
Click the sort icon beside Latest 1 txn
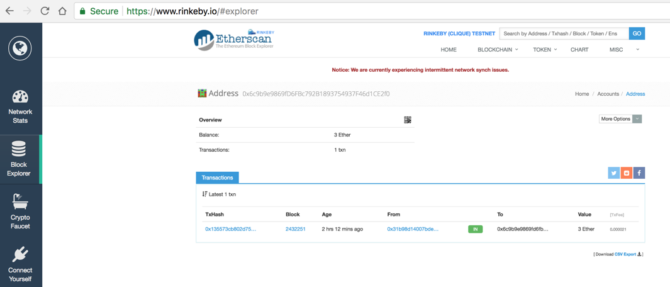[x=204, y=194]
